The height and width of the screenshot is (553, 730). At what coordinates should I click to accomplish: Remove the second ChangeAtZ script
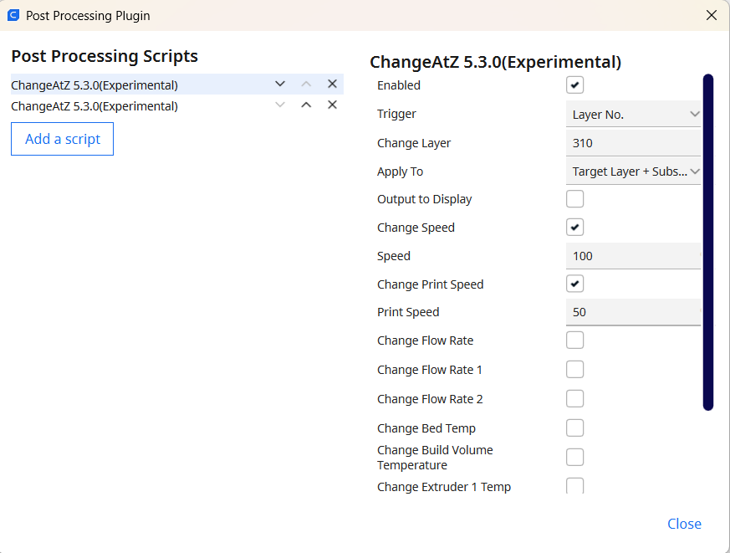(332, 105)
